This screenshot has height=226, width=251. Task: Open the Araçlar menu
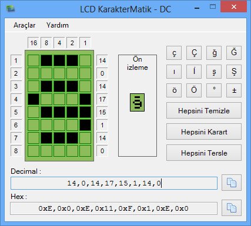pyautogui.click(x=25, y=25)
